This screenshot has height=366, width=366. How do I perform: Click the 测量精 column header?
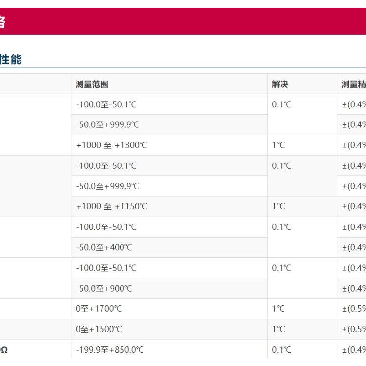pos(353,84)
